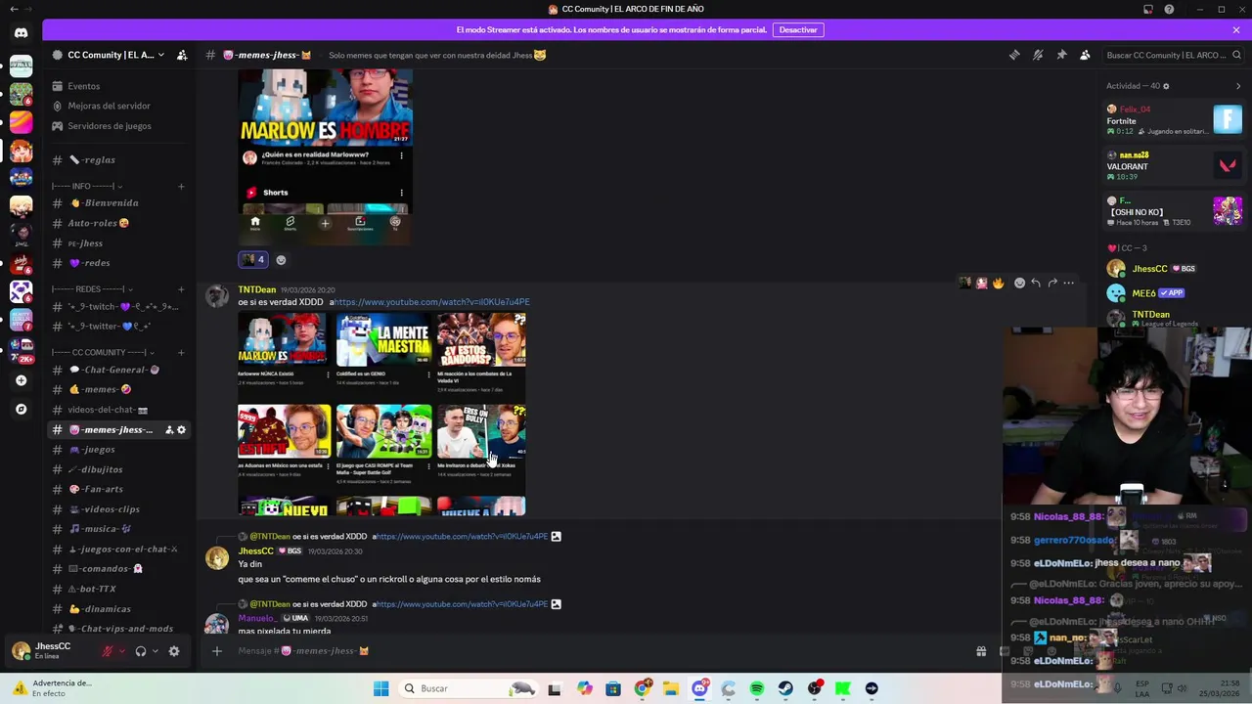Open the videos-del-chat channel

[x=118, y=410]
